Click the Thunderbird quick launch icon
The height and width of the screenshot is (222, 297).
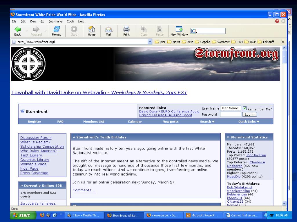point(48,215)
